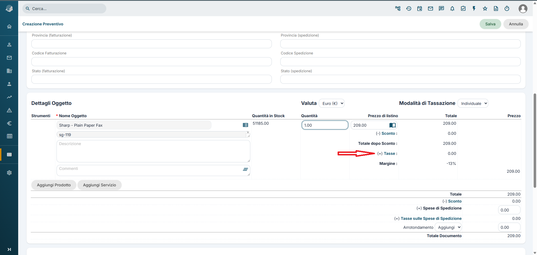Screen dimensions: 537x255
Task: Click Provincia (fatturazione) input field
Action: (152, 44)
